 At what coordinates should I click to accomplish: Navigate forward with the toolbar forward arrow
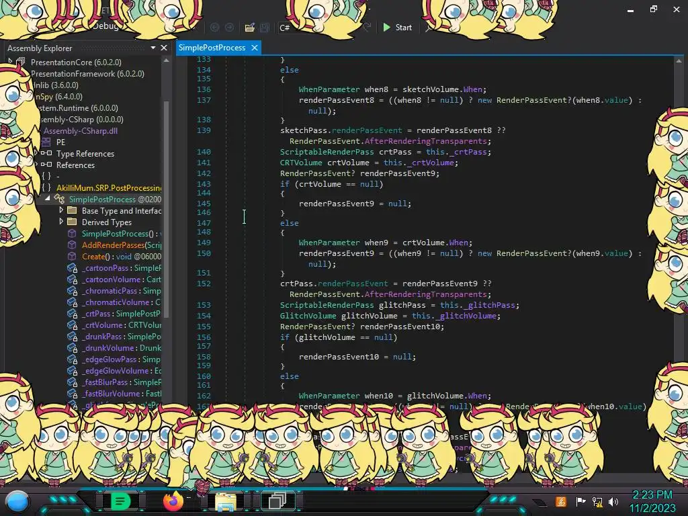click(229, 28)
